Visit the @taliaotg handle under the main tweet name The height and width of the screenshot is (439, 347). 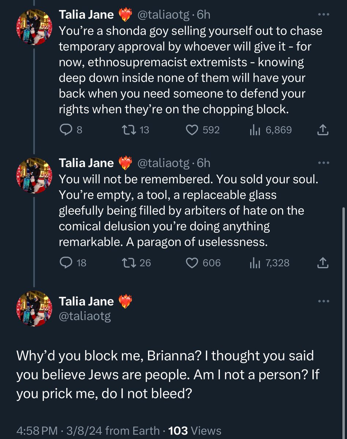click(x=85, y=316)
